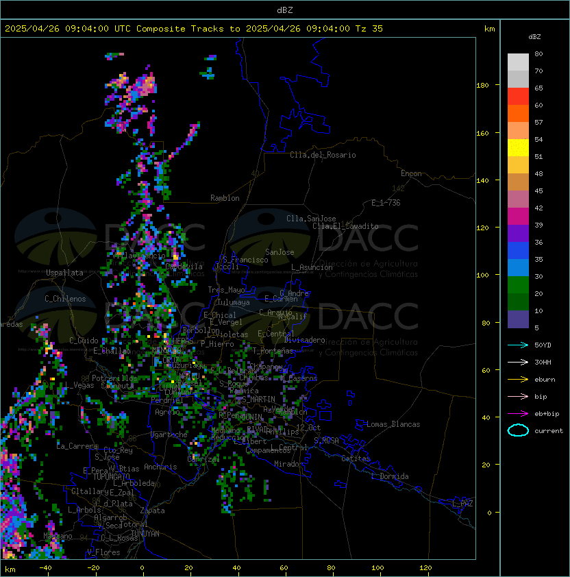Viewport: 570px width, 577px height.
Task: Pick the light gray 70-80 dBZ swatch
Action: pyautogui.click(x=518, y=62)
